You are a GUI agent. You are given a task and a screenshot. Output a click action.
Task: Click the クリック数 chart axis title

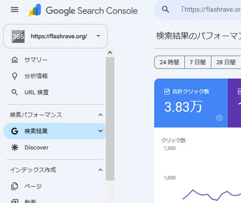click(x=174, y=140)
